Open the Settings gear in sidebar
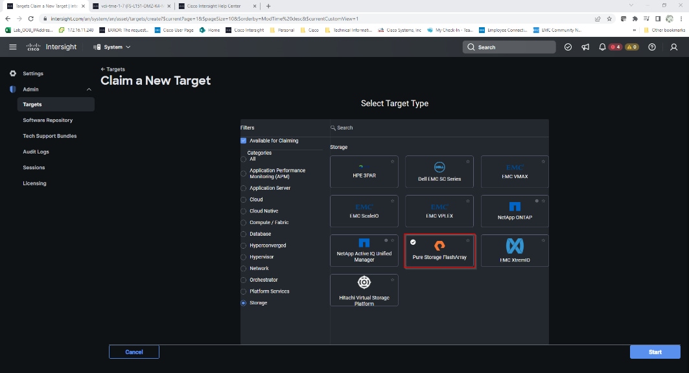Screen dimensions: 689x373 tap(13, 73)
